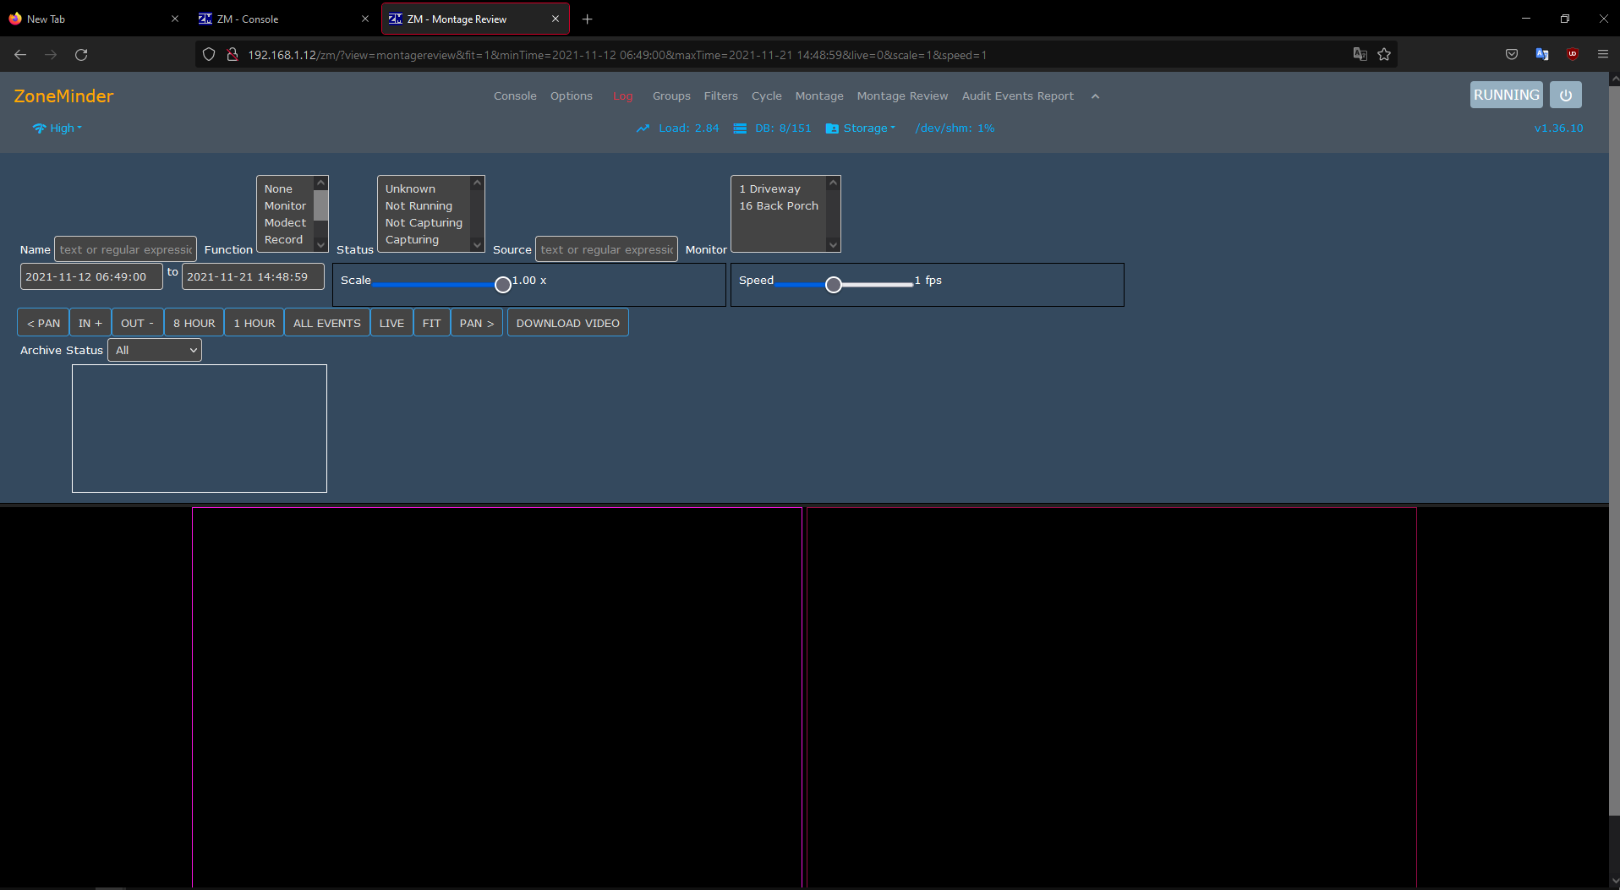
Task: Click the IN + zoom button
Action: coord(90,324)
